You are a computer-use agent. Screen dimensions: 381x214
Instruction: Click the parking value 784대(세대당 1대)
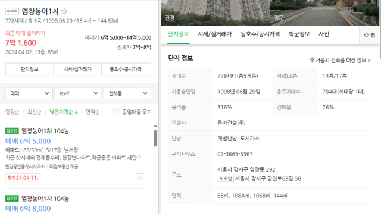(343, 92)
